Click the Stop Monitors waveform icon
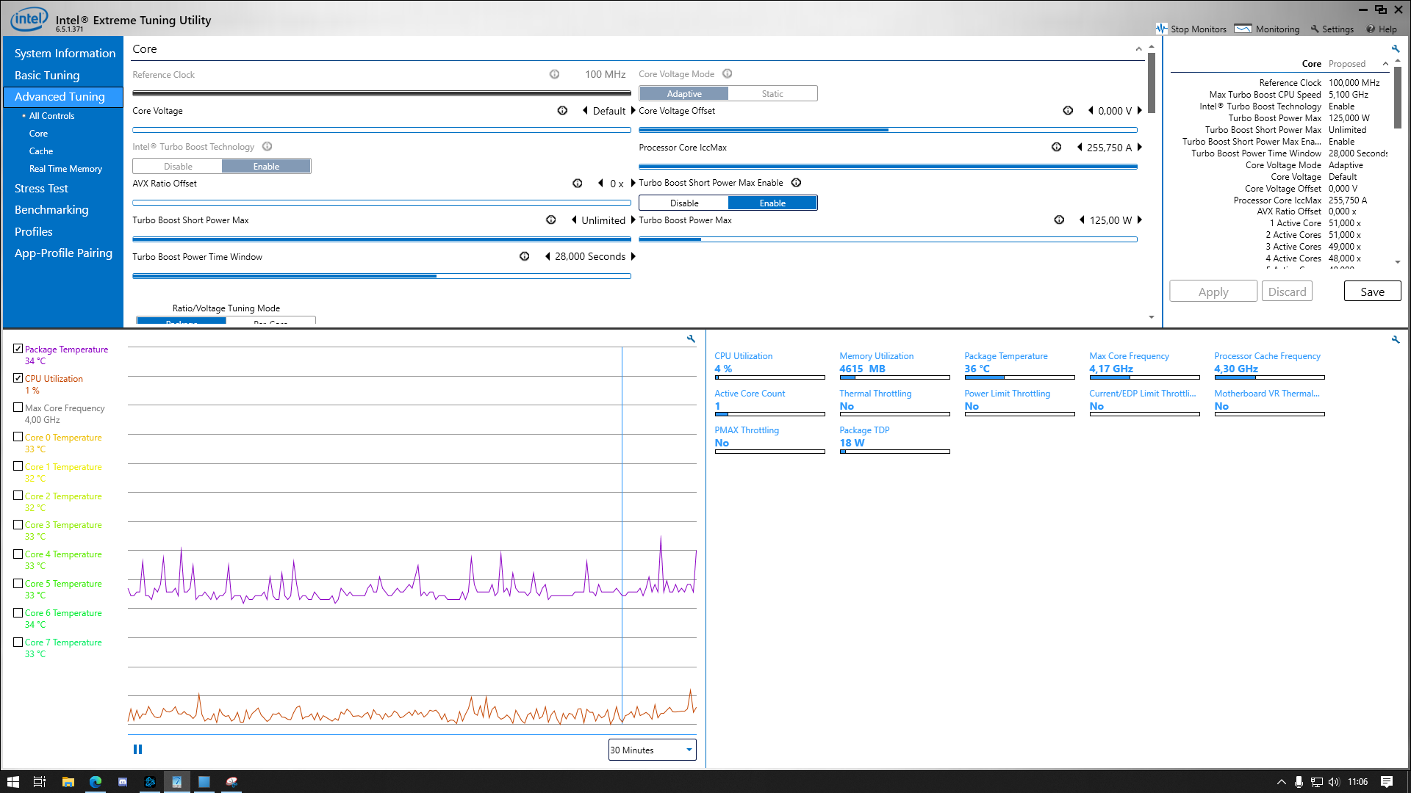The image size is (1411, 793). pos(1161,29)
